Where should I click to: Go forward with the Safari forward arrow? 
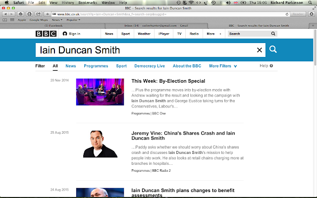tap(12, 14)
